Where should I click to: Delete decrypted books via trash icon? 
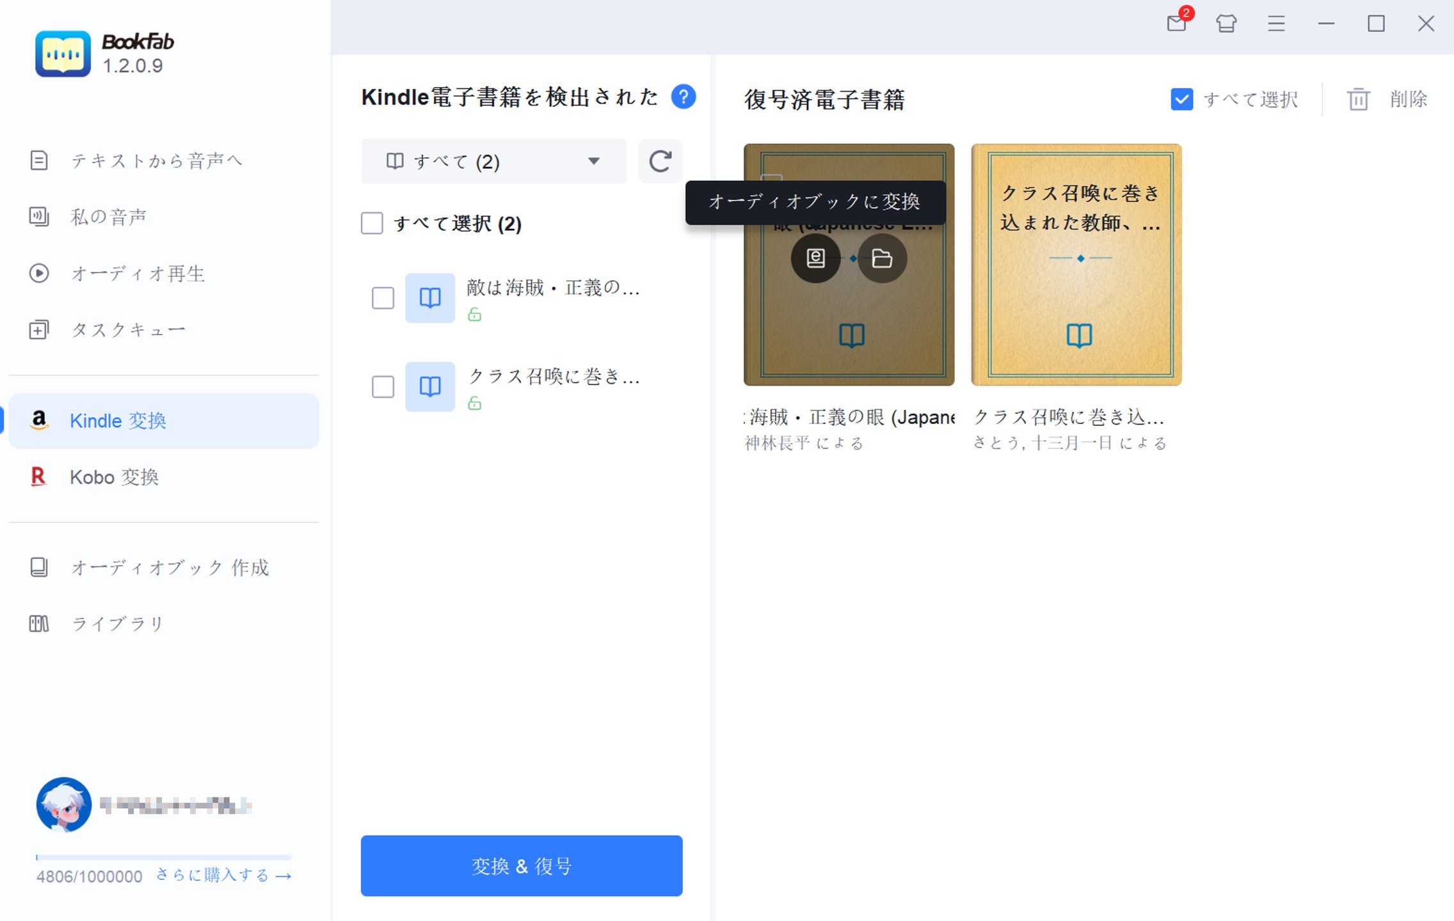pyautogui.click(x=1359, y=98)
